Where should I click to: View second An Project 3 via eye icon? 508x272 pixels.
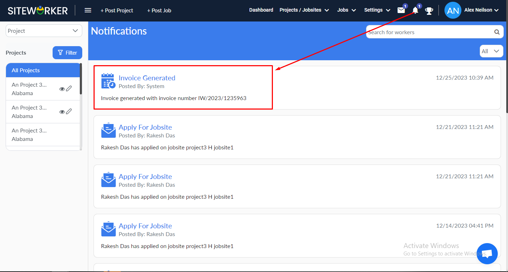click(62, 112)
